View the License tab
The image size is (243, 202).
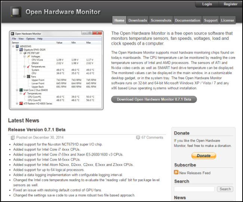tap(228, 20)
